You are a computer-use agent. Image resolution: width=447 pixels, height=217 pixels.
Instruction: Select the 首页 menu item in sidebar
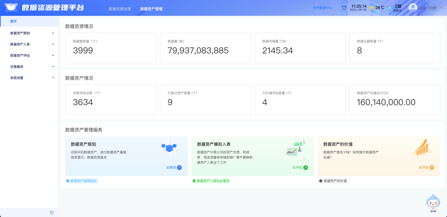(x=13, y=21)
